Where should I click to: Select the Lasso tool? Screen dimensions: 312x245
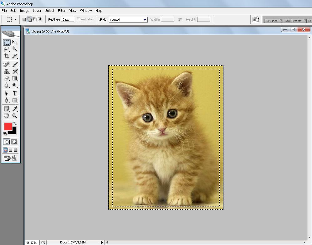(7, 49)
